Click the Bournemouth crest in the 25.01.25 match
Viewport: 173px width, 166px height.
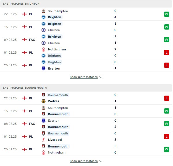tap(44, 146)
